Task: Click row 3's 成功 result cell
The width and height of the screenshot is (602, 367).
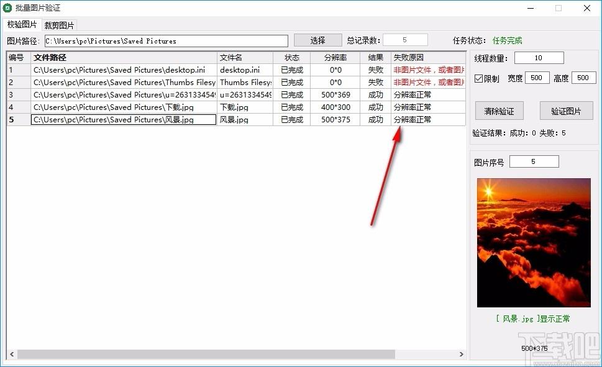Action: pyautogui.click(x=375, y=95)
